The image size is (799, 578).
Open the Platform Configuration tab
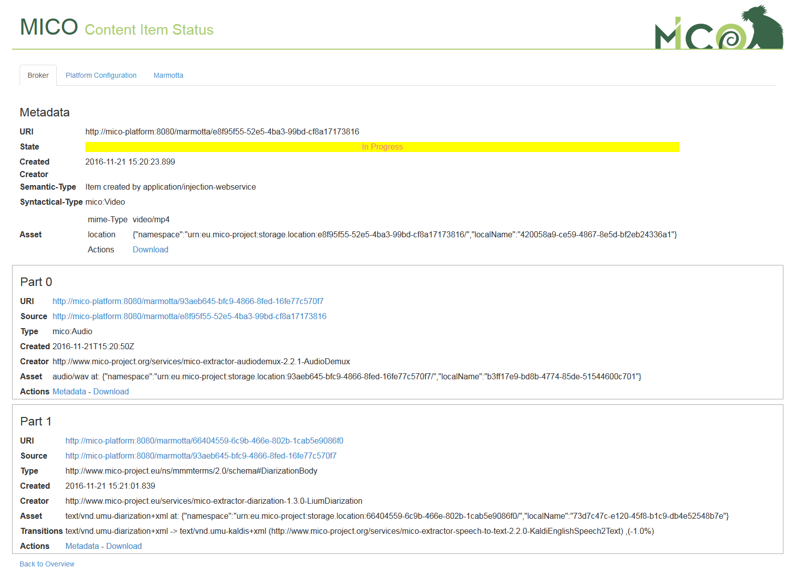click(101, 75)
